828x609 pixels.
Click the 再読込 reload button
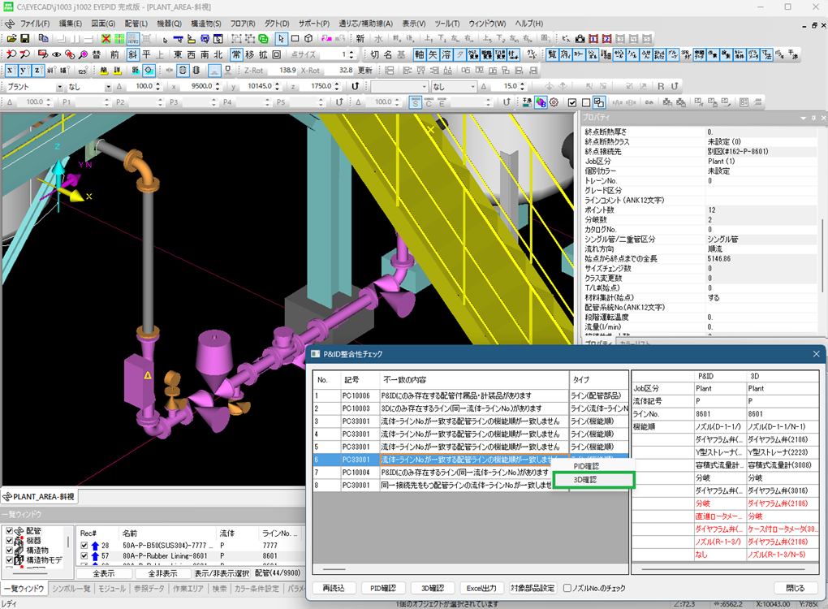[334, 588]
